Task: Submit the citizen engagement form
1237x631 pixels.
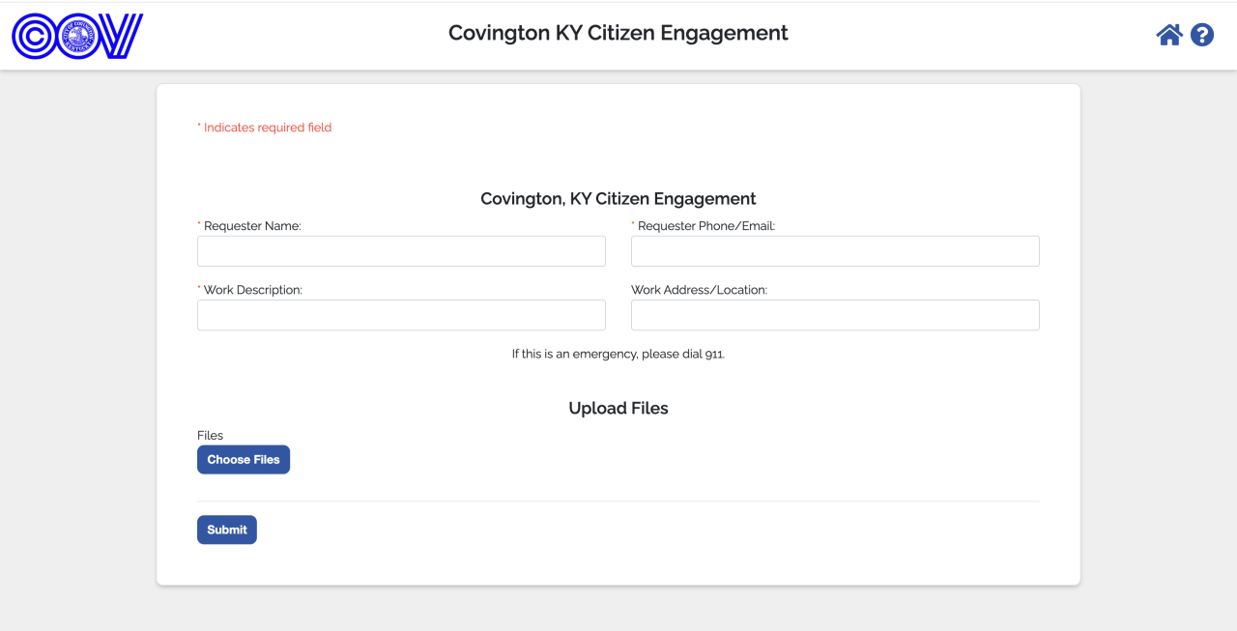Action: (226, 530)
